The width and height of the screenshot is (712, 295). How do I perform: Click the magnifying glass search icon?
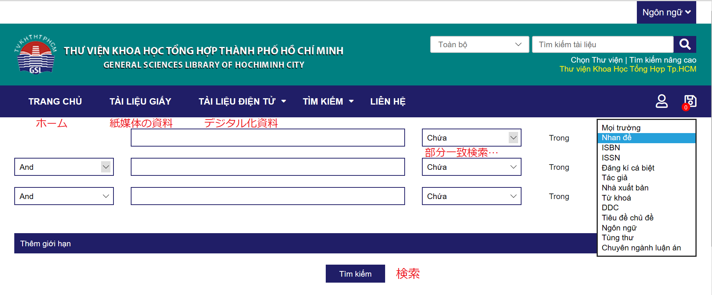[x=685, y=45]
